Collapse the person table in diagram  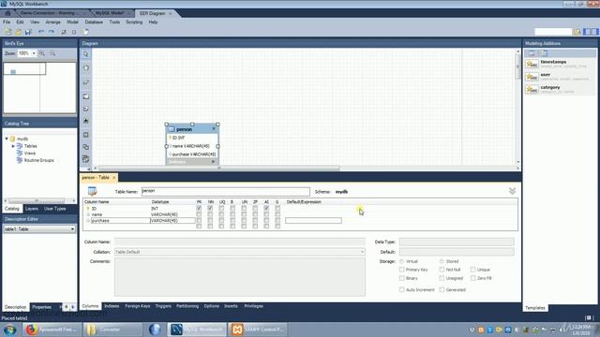(214, 129)
